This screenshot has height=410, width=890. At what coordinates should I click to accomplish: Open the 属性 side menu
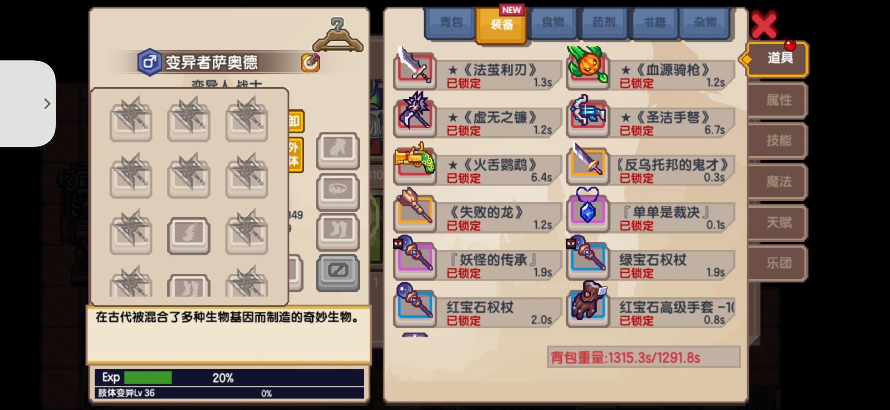tap(778, 100)
